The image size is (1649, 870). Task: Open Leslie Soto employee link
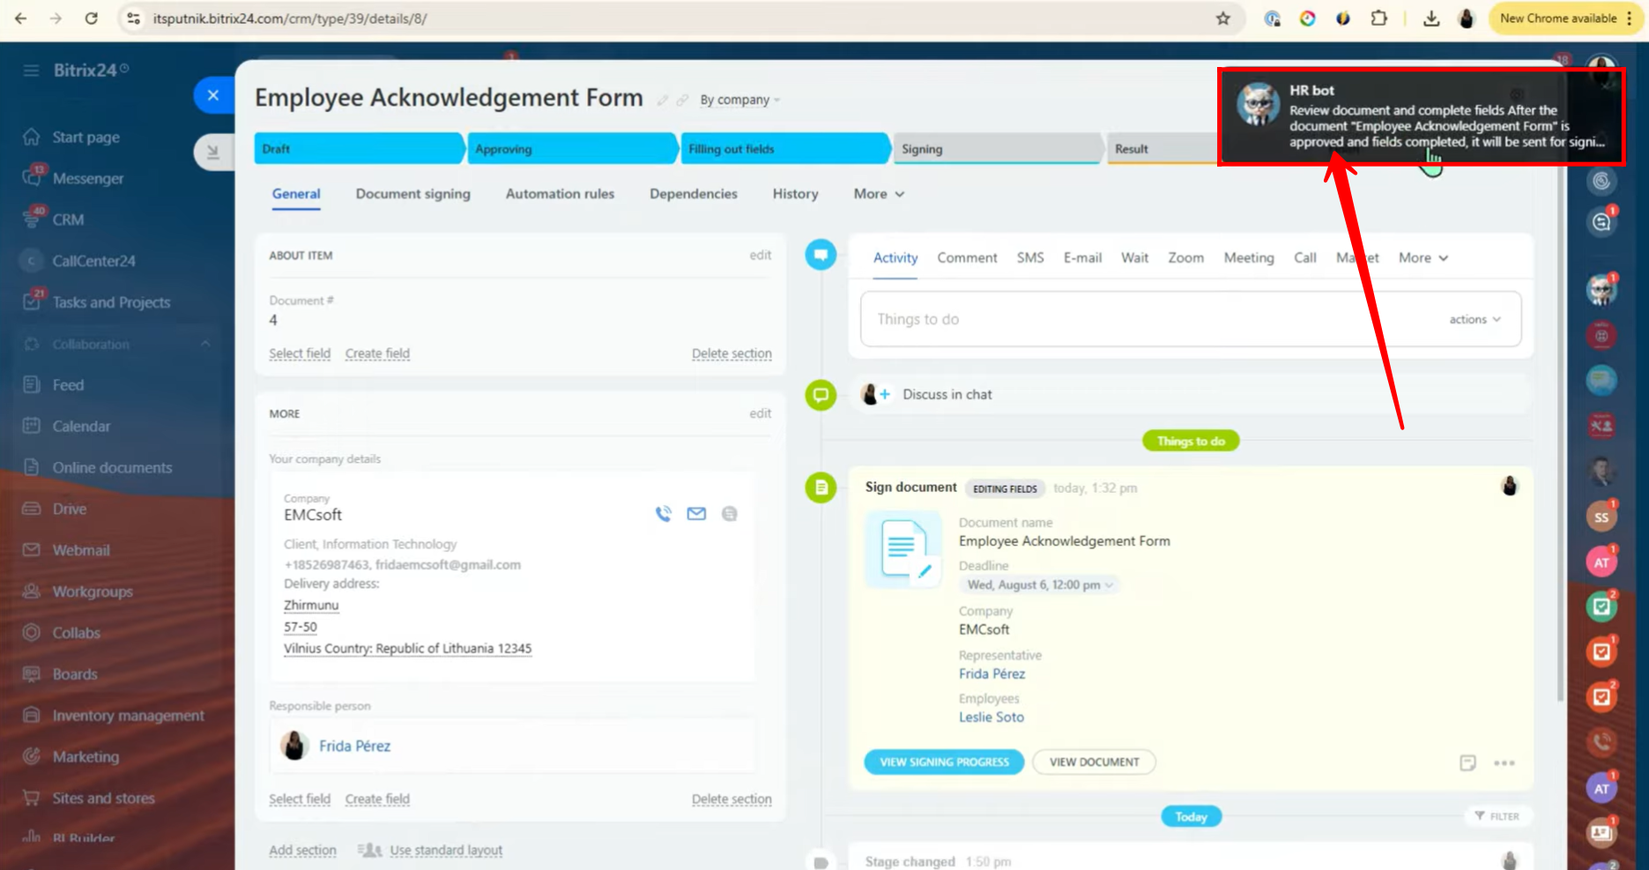[x=992, y=717]
